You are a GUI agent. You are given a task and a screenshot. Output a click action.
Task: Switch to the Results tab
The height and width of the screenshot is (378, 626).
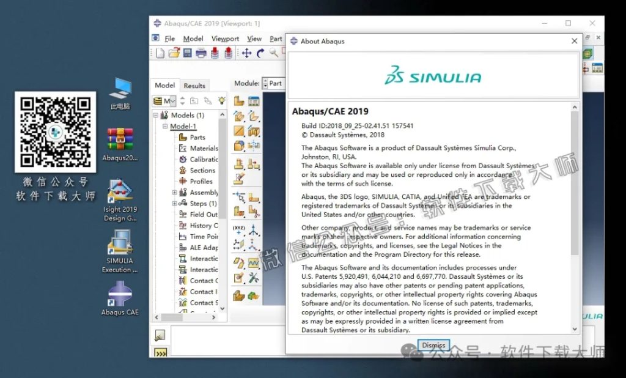[195, 85]
